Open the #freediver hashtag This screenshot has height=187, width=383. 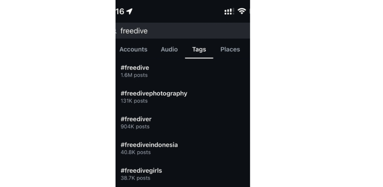pos(183,123)
